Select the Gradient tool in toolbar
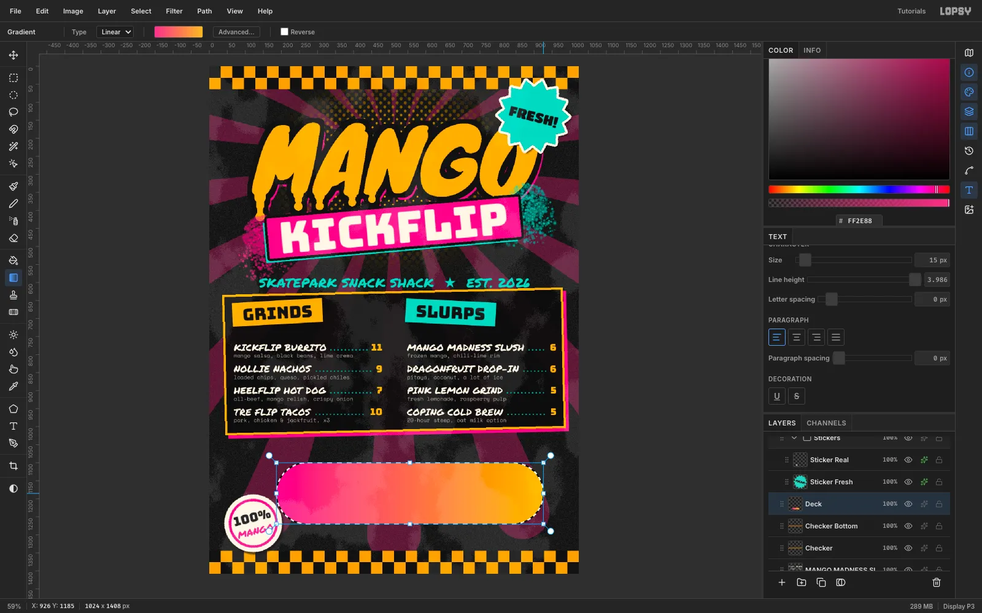This screenshot has width=982, height=613. pyautogui.click(x=14, y=278)
